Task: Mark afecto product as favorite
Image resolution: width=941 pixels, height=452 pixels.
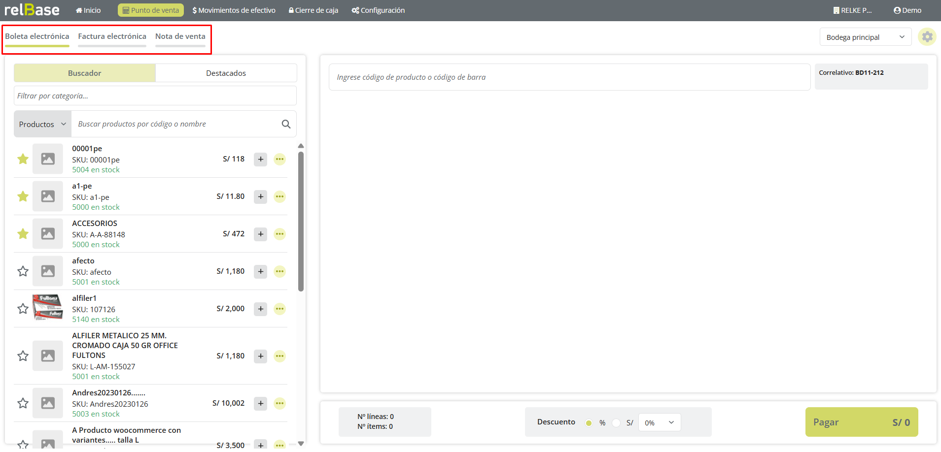Action: 23,271
